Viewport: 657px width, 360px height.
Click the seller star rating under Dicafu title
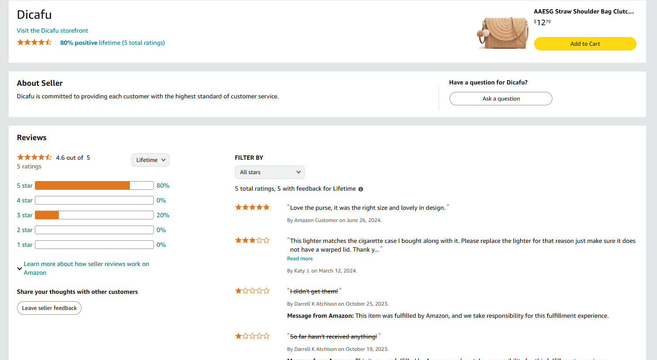tap(34, 42)
